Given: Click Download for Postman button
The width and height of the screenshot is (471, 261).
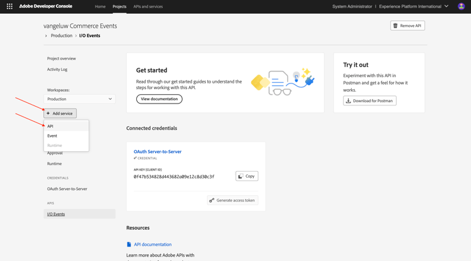Looking at the screenshot, I should click(x=370, y=101).
